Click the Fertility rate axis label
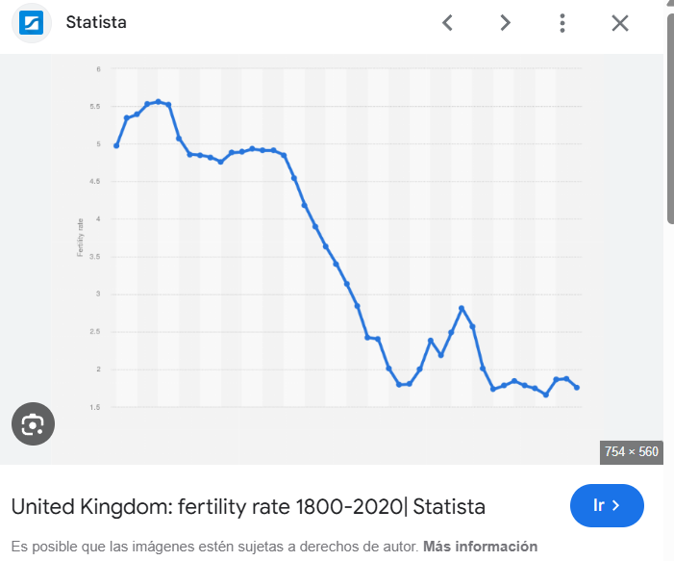 pos(80,238)
